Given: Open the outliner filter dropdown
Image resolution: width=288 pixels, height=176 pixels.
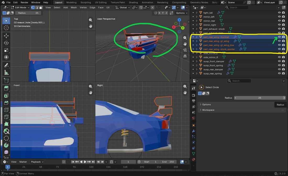Looking at the screenshot, I should (279, 8).
